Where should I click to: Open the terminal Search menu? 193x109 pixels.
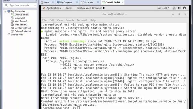pos(70,20)
